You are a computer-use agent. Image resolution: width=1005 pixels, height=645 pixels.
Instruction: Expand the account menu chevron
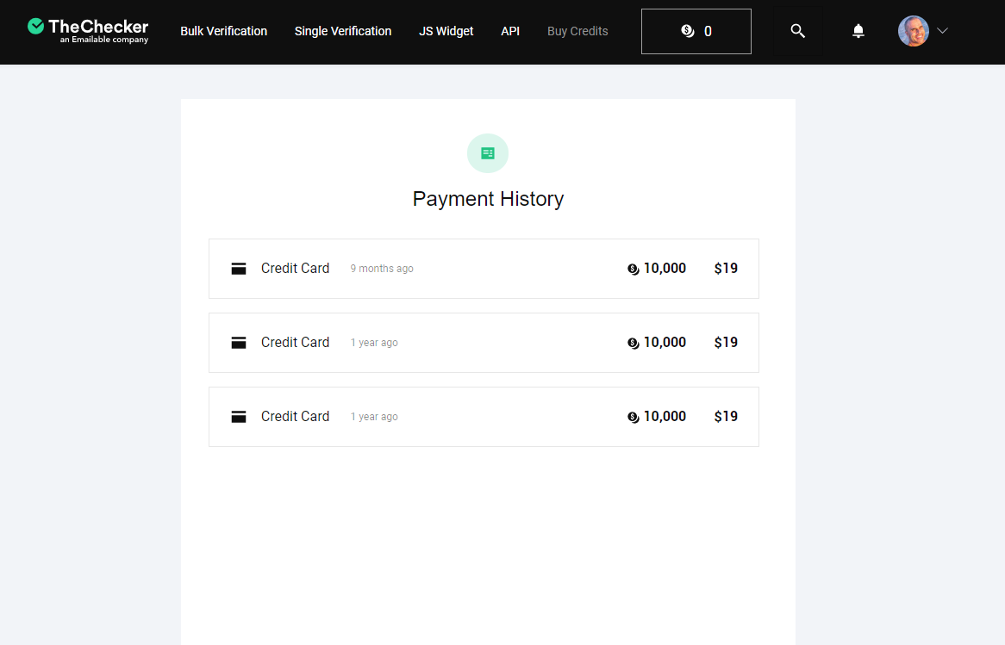943,31
